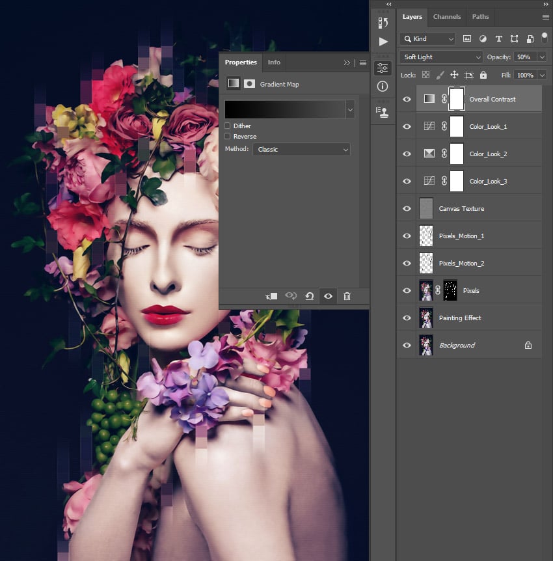Switch to the Info tab in Properties

pyautogui.click(x=274, y=62)
